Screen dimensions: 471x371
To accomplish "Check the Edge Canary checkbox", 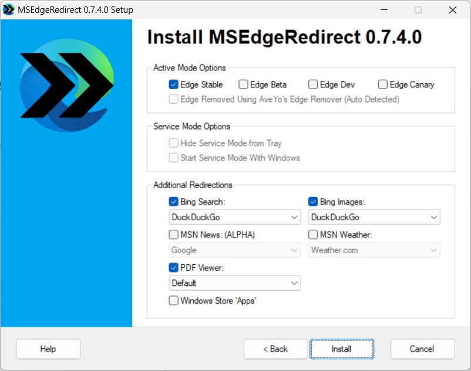I will tap(383, 84).
